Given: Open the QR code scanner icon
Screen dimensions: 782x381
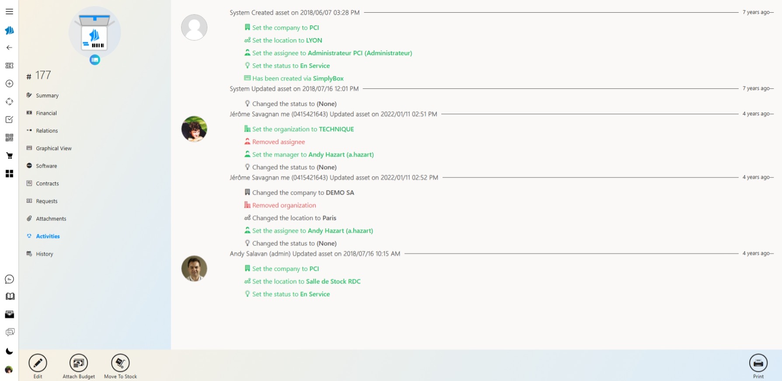Looking at the screenshot, I should coord(9,138).
